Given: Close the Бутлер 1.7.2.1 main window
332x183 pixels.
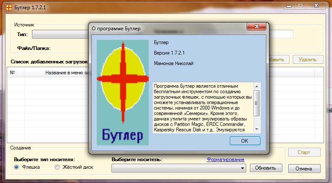Looking at the screenshot, I should pyautogui.click(x=316, y=6).
